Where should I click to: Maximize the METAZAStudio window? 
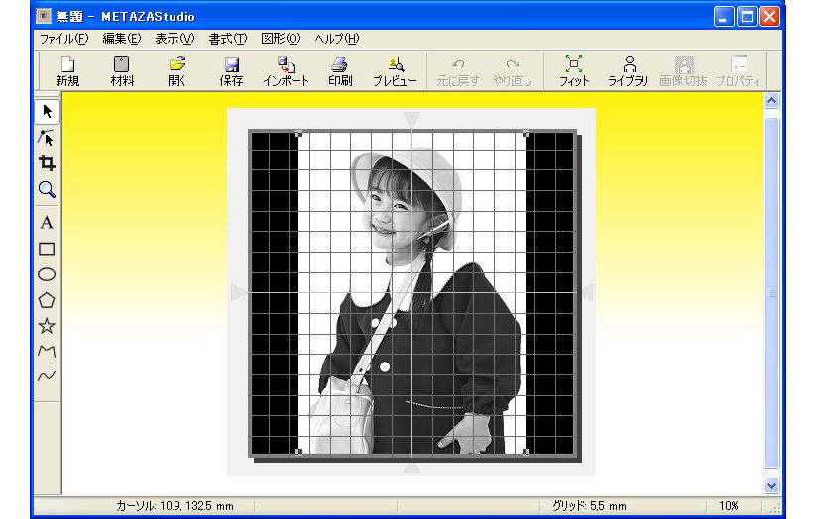[747, 17]
